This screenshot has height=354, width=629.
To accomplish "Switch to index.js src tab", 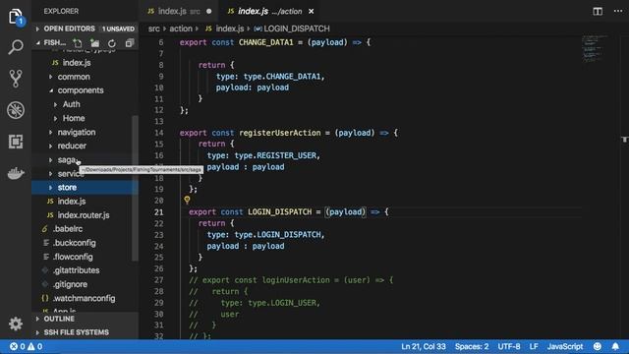I will point(179,11).
